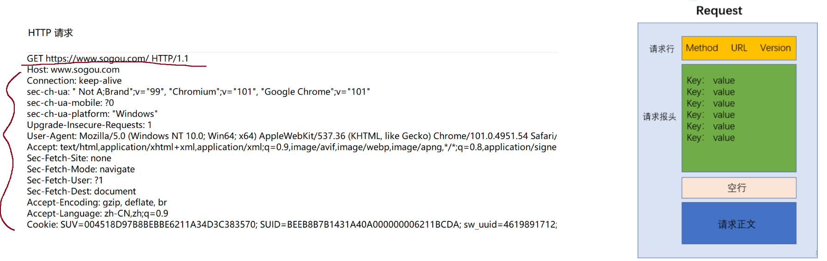
Task: Click the first Key: value row
Action: click(711, 80)
